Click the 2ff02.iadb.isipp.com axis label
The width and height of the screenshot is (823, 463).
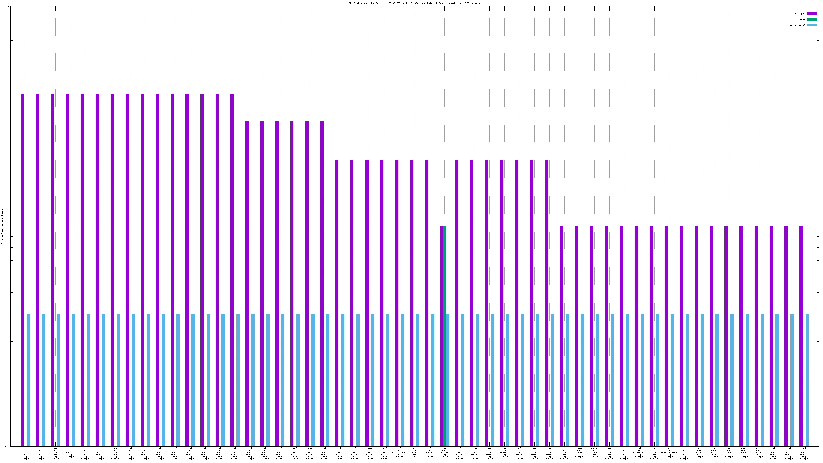click(744, 452)
